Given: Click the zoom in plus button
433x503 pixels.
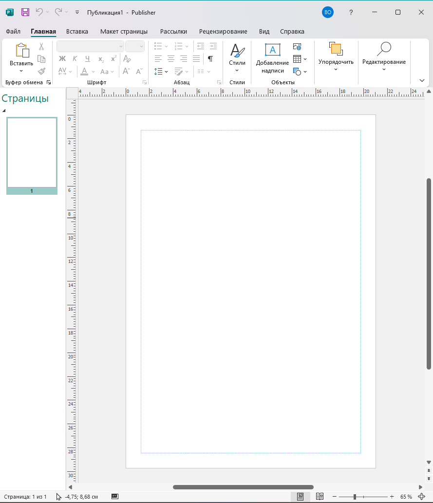Looking at the screenshot, I should pos(392,497).
